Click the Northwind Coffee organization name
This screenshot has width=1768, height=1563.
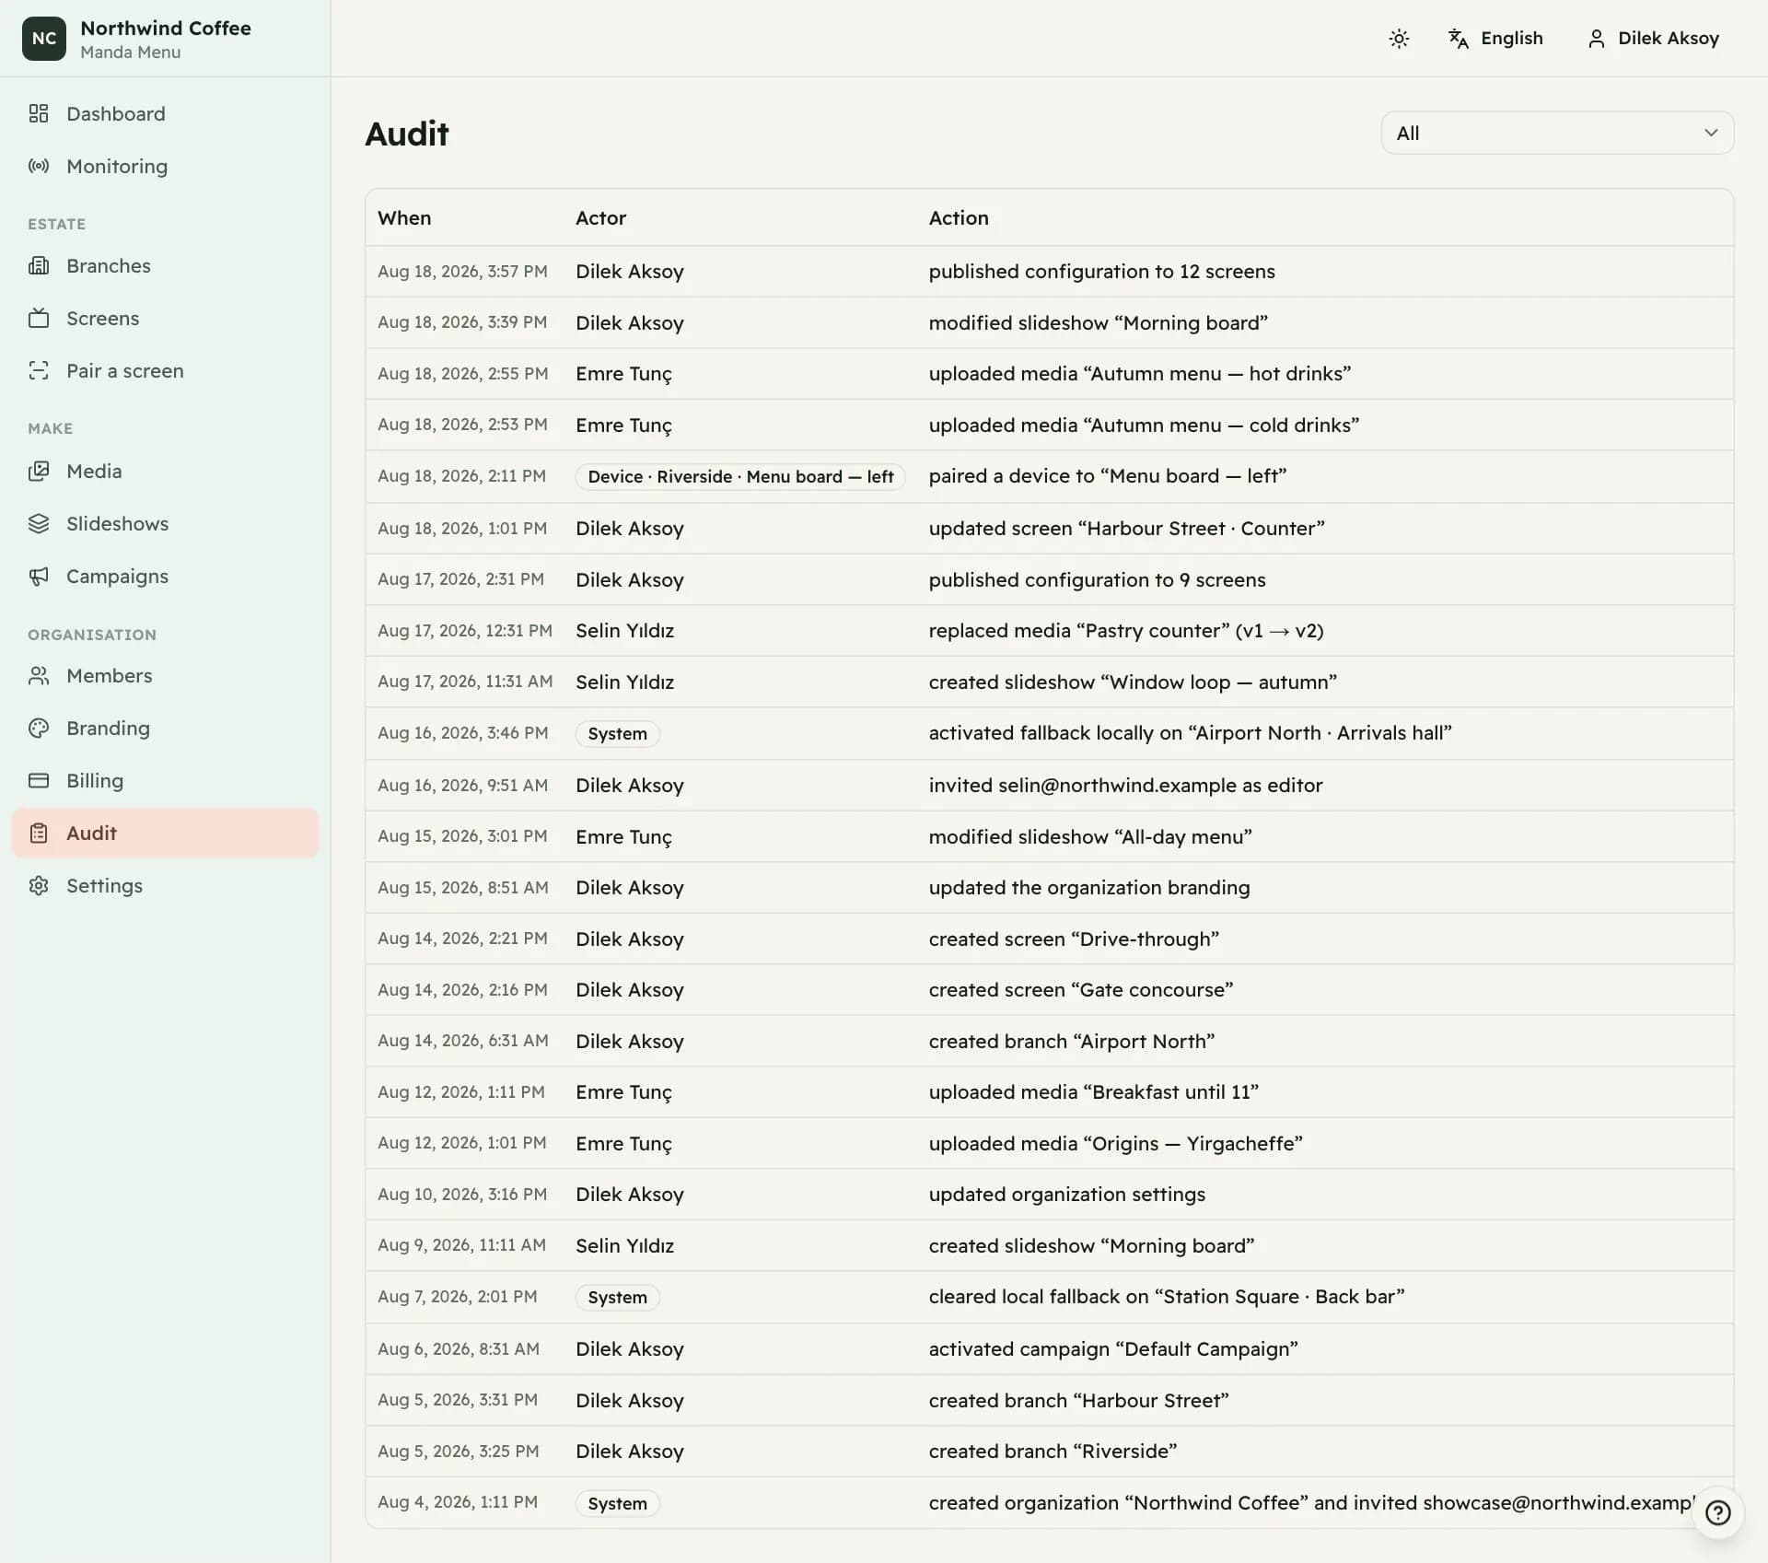pyautogui.click(x=166, y=28)
